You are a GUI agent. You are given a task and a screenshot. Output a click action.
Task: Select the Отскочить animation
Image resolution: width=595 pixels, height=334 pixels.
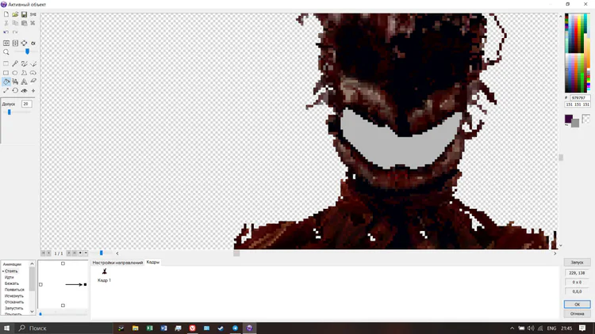(x=14, y=302)
